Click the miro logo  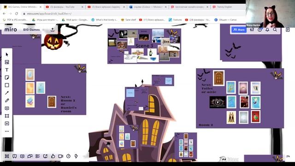point(11,30)
